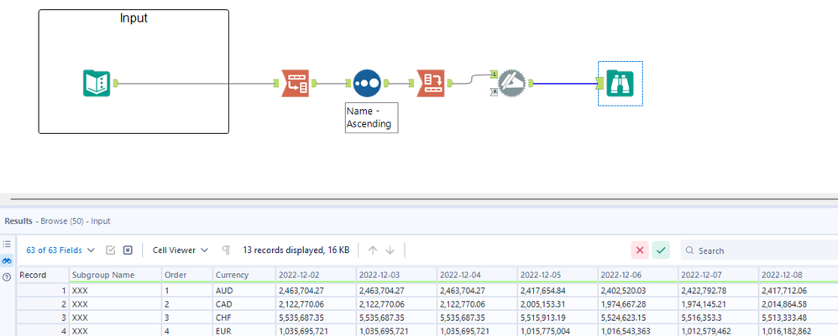The height and width of the screenshot is (336, 838).
Task: Select the Browse tool node
Action: [x=620, y=83]
